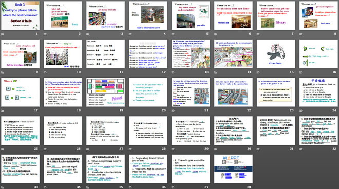
Task: Open slide 6 restaurant thumbnail
Action: (x=233, y=15)
